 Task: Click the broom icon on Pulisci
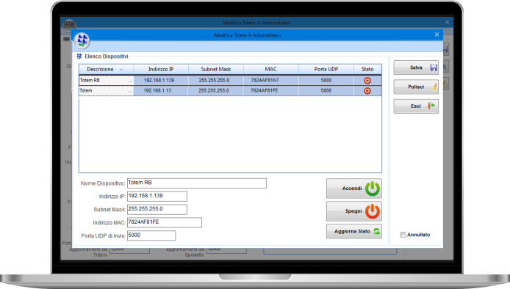tap(434, 87)
